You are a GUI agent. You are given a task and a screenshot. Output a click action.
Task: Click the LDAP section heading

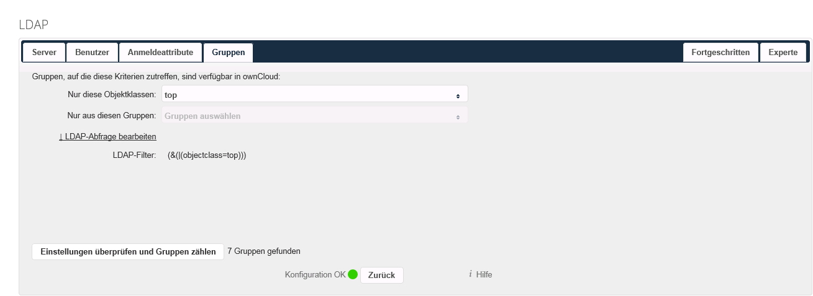[34, 24]
